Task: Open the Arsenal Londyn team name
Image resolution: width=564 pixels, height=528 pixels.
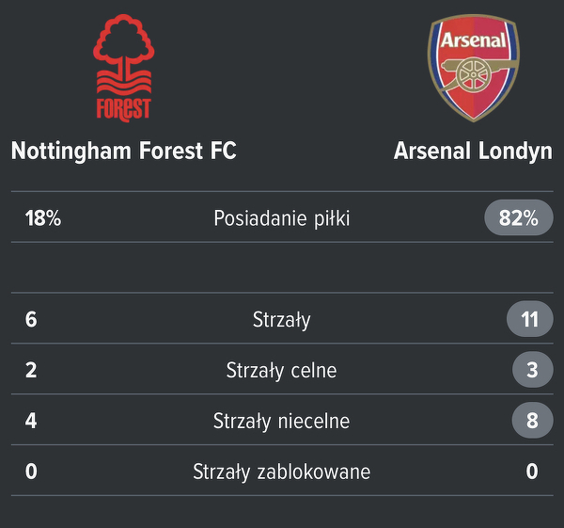Action: [473, 151]
